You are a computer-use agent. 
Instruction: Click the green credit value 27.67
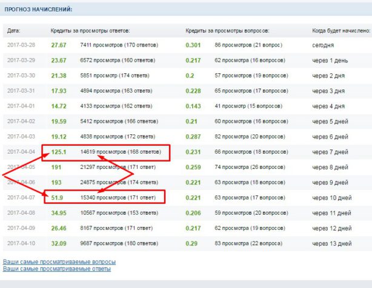pos(59,45)
